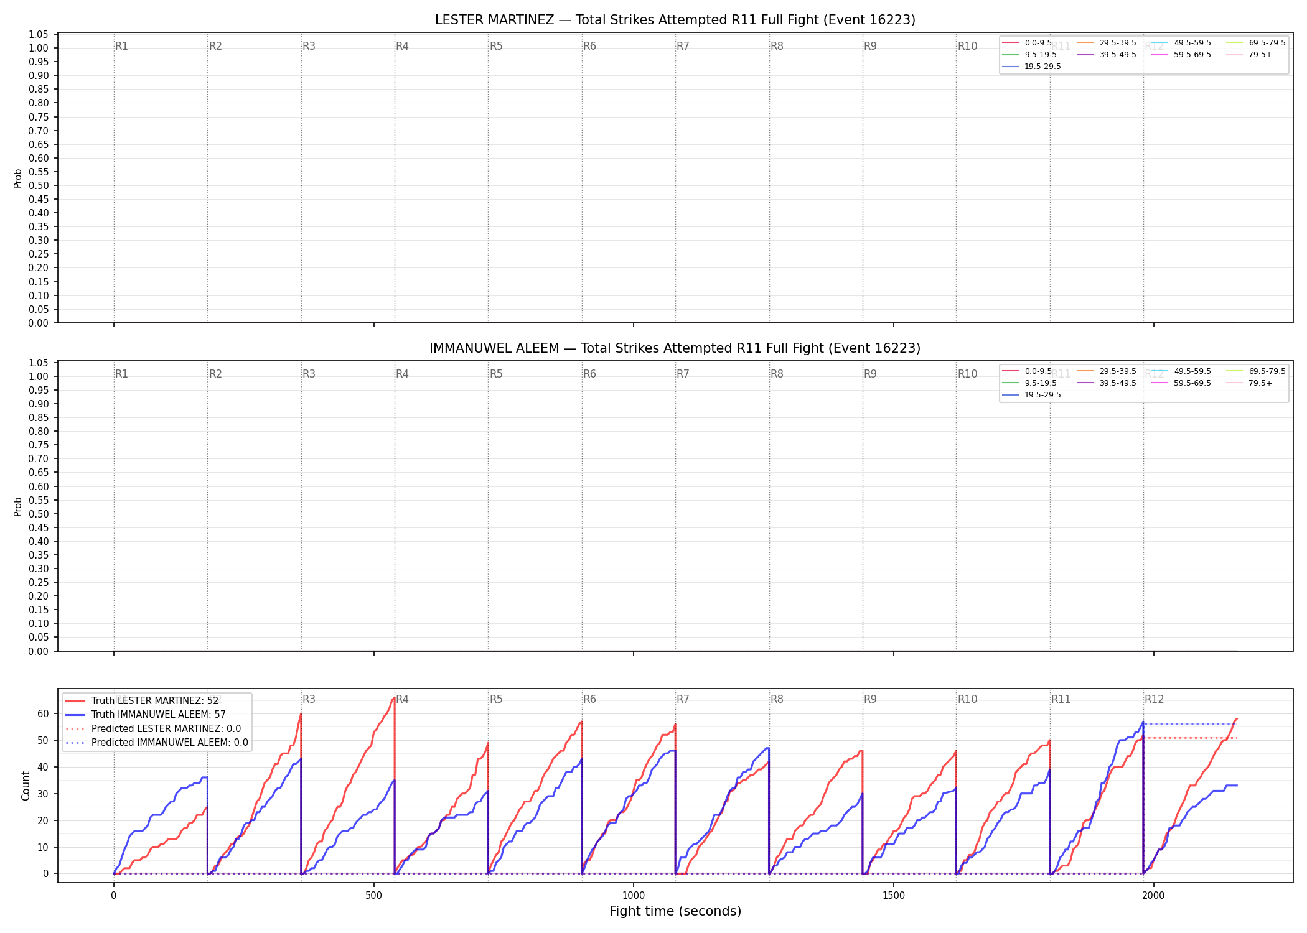Click the 0.0-9.5 legend entry in top chart
This screenshot has width=1307, height=933.
pyautogui.click(x=1027, y=43)
